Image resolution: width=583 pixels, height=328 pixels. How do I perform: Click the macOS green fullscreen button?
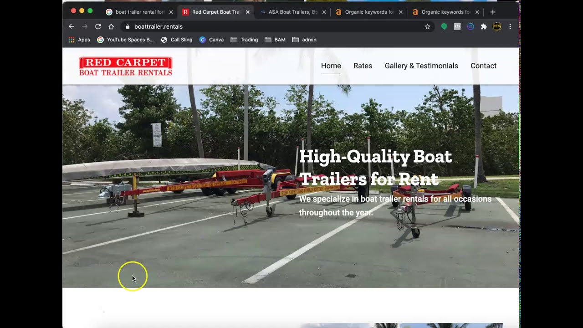click(90, 10)
